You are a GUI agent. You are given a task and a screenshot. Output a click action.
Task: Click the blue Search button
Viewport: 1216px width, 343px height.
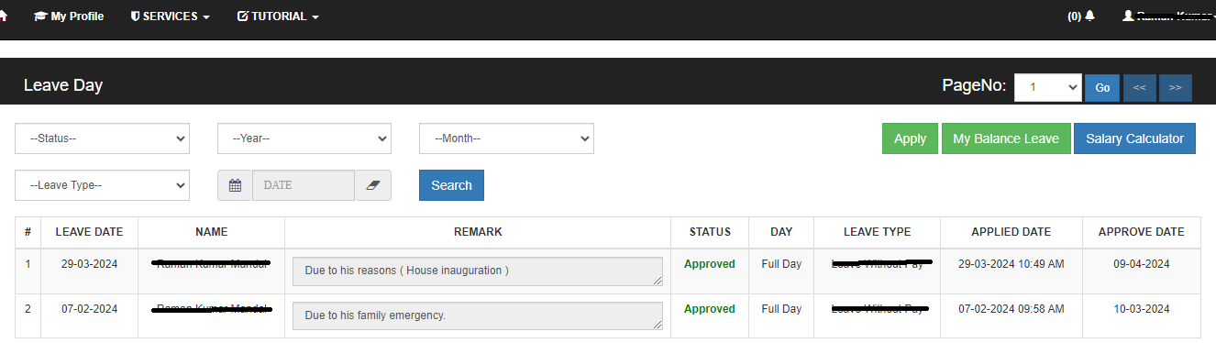[451, 185]
